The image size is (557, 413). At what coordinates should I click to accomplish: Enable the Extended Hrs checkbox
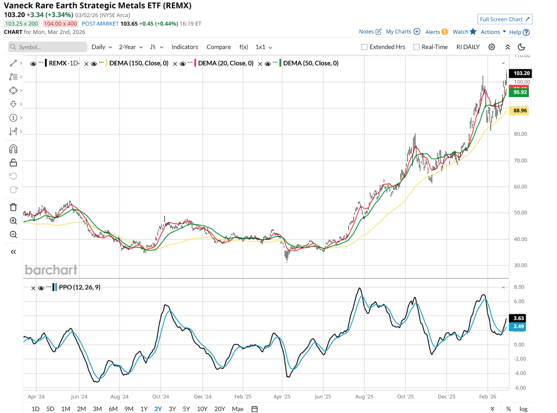(x=364, y=47)
